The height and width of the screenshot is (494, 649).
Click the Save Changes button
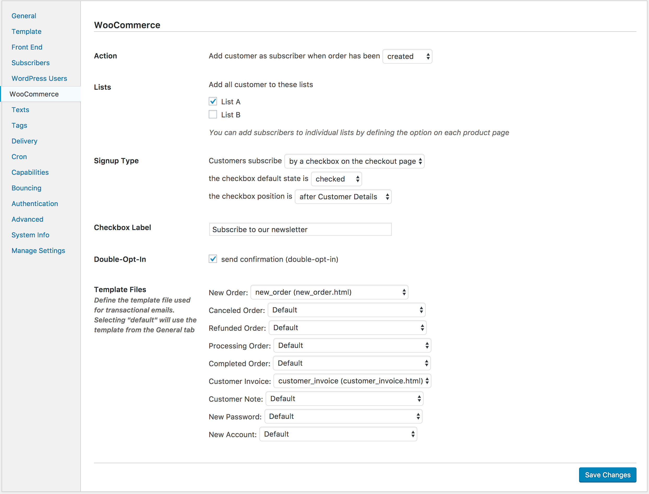point(608,475)
